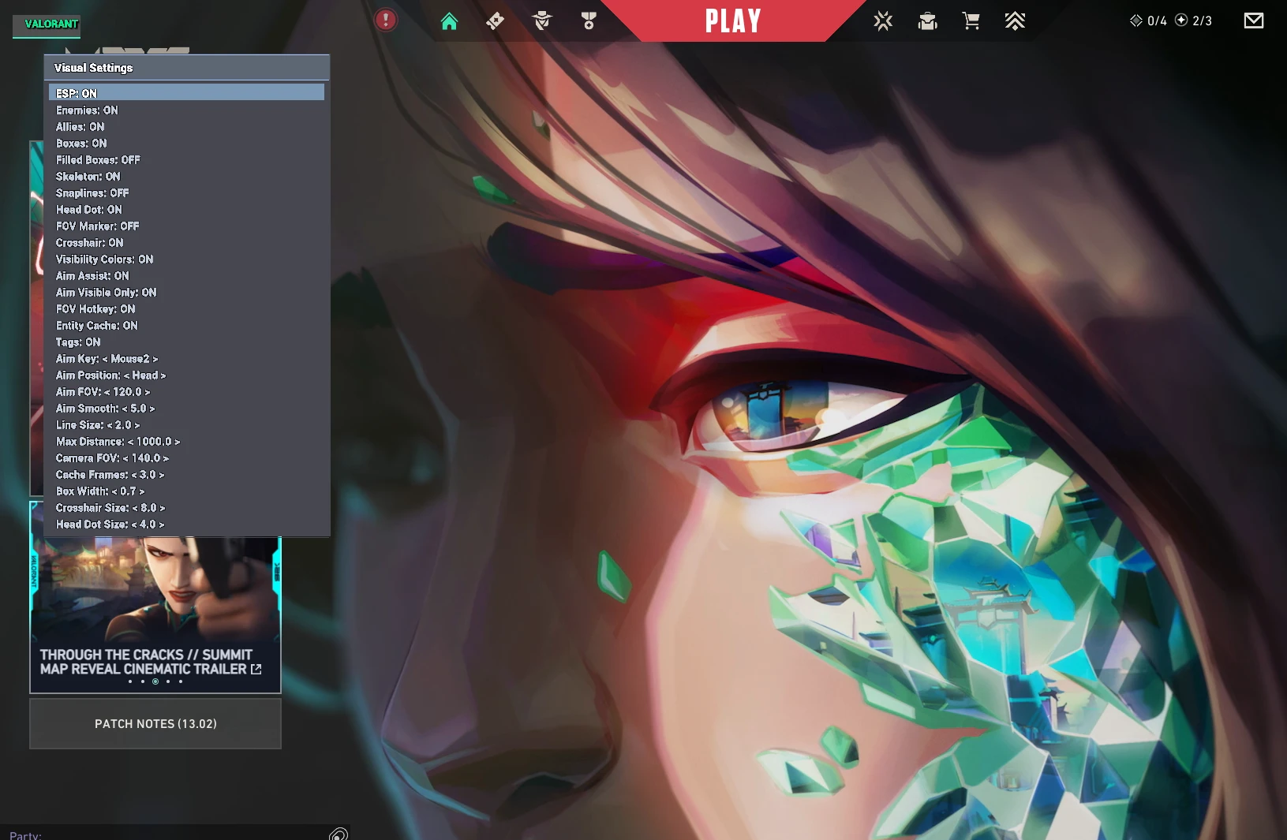The width and height of the screenshot is (1287, 840).
Task: Decrease Box Width with its left arrow
Action: point(114,491)
